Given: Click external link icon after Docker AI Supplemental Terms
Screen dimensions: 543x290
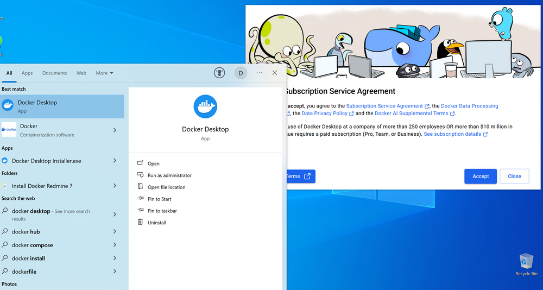Looking at the screenshot, I should (452, 114).
